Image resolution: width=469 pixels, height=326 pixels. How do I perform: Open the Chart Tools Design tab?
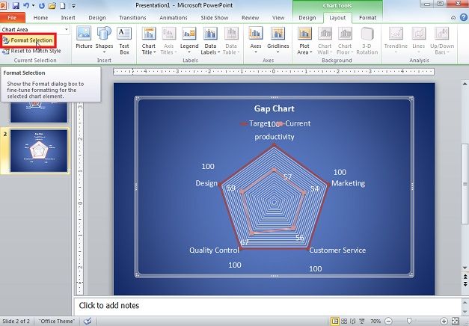(x=307, y=18)
